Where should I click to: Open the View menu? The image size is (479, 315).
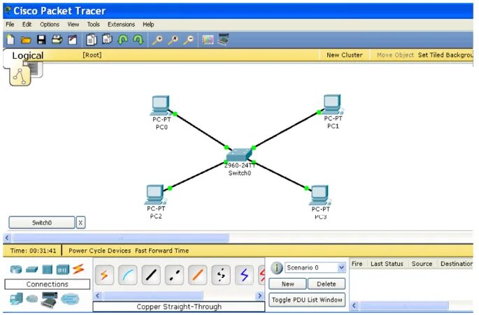click(73, 24)
